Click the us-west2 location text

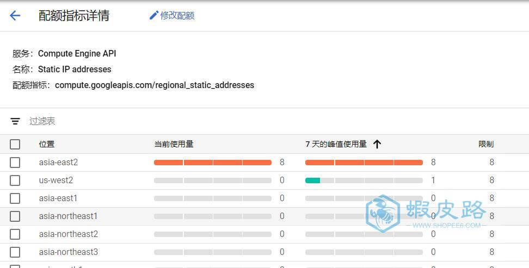pos(56,180)
